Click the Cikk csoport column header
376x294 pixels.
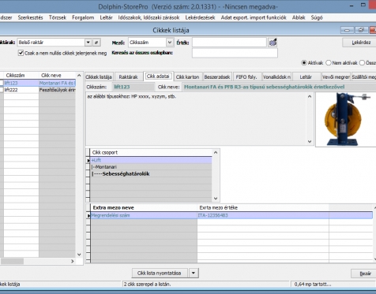click(151, 152)
